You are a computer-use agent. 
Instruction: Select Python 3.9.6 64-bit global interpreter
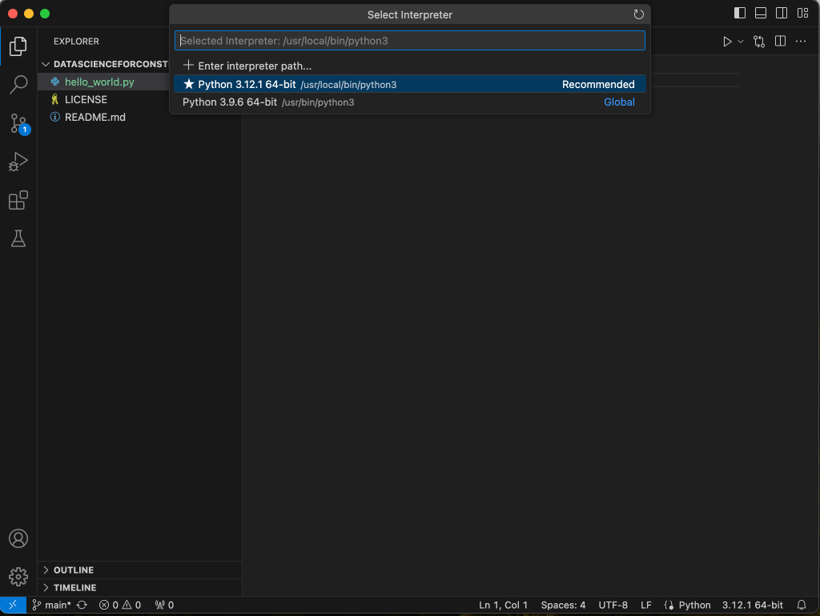[409, 102]
